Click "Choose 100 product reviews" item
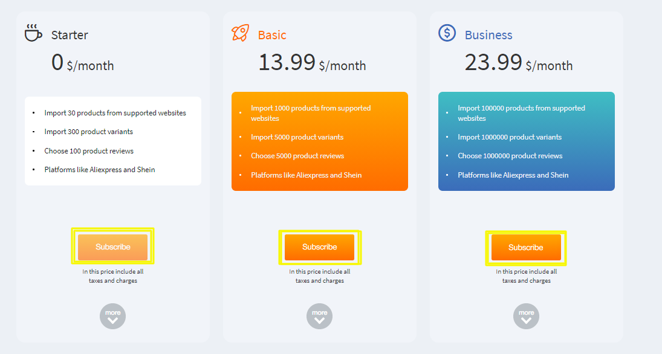This screenshot has height=354, width=662. pyautogui.click(x=89, y=151)
